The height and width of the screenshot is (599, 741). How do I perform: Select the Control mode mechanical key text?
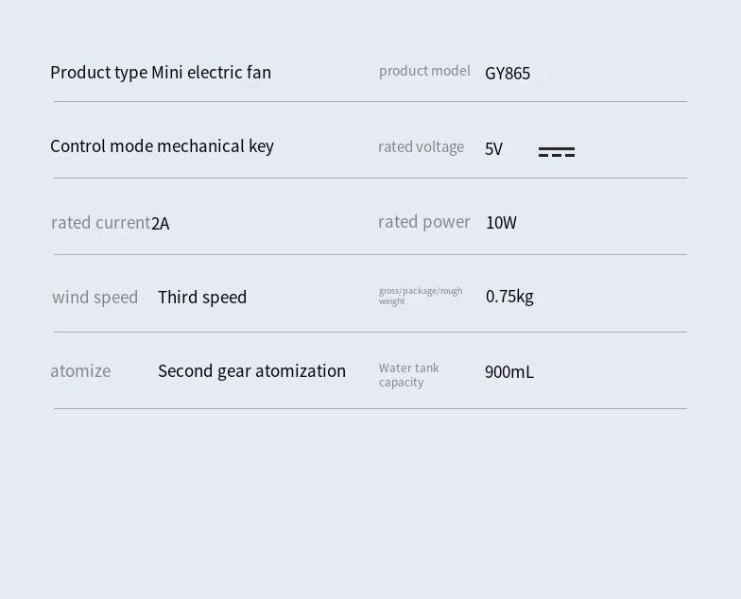[x=163, y=146]
